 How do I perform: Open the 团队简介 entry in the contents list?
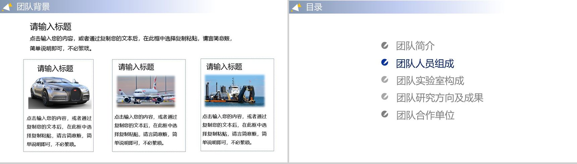[x=415, y=46]
